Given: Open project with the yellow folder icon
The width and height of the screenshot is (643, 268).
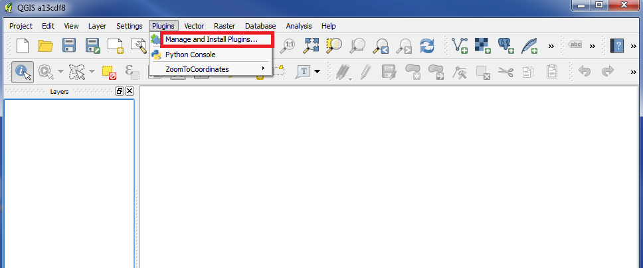Looking at the screenshot, I should pyautogui.click(x=46, y=45).
